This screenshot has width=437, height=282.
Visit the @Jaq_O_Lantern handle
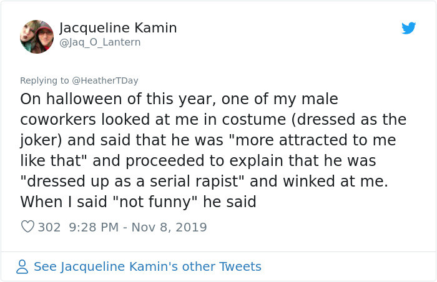pos(100,42)
